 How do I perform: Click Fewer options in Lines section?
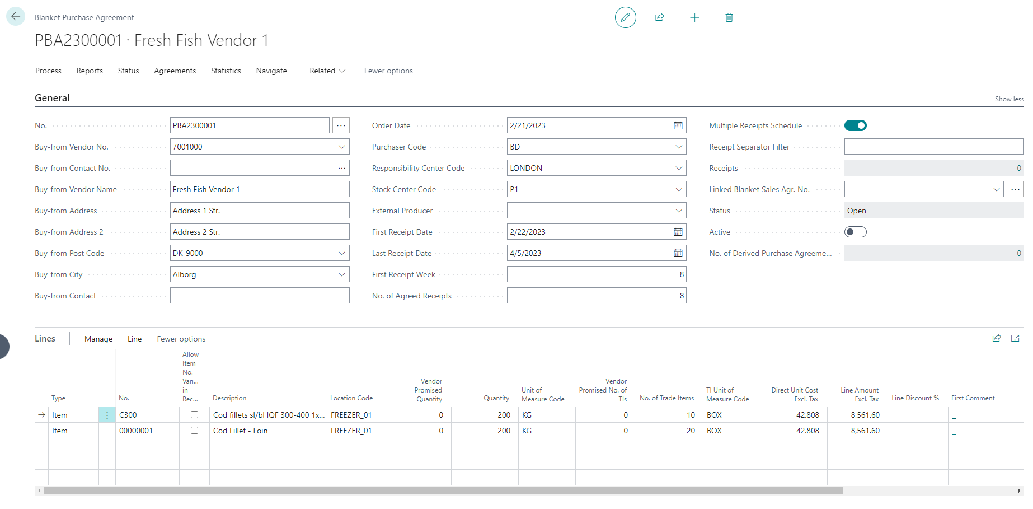(x=181, y=339)
